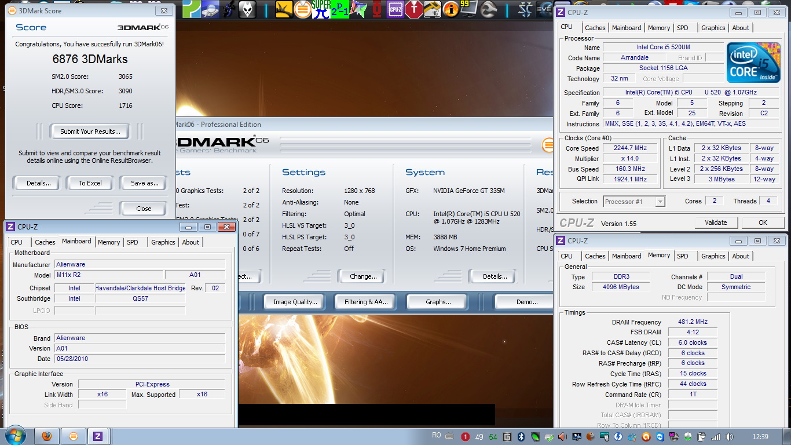
Task: Open Graphics tab in top CPU-Z window
Action: (x=713, y=28)
